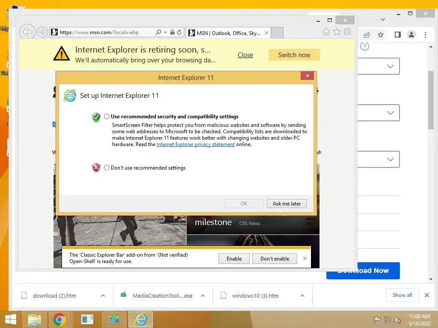The width and height of the screenshot is (438, 328).
Task: Click the search magnifier in the IE address bar
Action: click(x=158, y=32)
